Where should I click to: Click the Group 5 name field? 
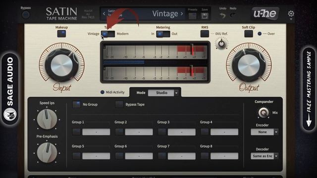click(96, 156)
